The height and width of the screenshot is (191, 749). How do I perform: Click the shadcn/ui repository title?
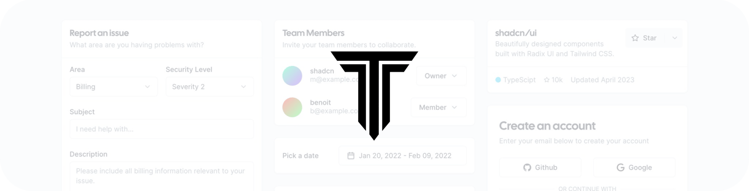(x=516, y=33)
